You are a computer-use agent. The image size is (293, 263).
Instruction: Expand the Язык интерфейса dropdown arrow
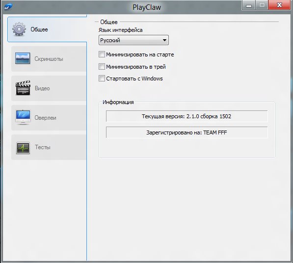click(x=164, y=40)
